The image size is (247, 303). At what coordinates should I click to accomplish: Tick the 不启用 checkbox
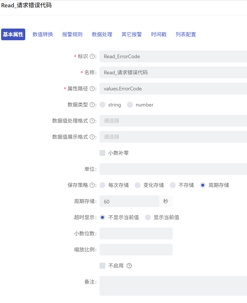102,266
